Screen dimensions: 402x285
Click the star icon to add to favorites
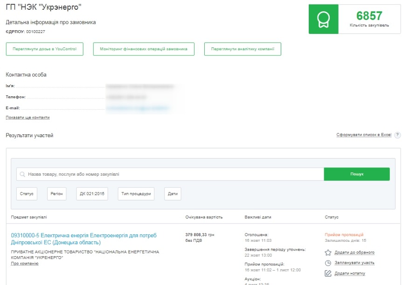pos(328,252)
